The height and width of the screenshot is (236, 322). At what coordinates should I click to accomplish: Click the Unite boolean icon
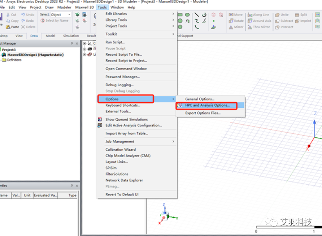pyautogui.click(x=277, y=15)
